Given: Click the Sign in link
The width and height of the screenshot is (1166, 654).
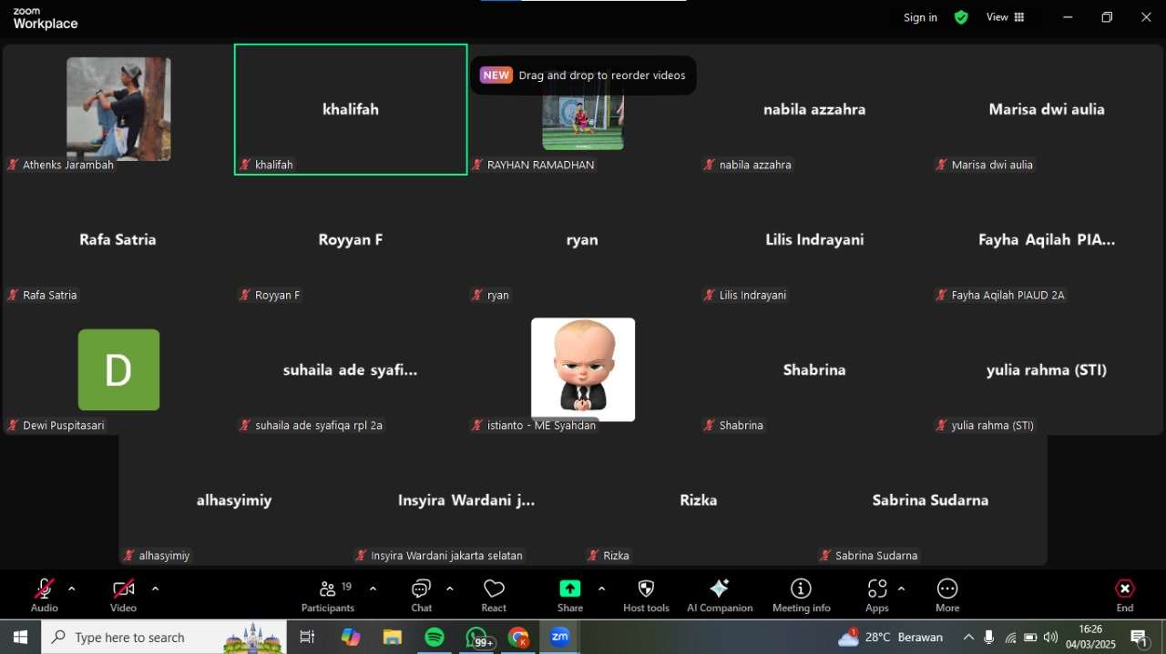Looking at the screenshot, I should (x=920, y=17).
